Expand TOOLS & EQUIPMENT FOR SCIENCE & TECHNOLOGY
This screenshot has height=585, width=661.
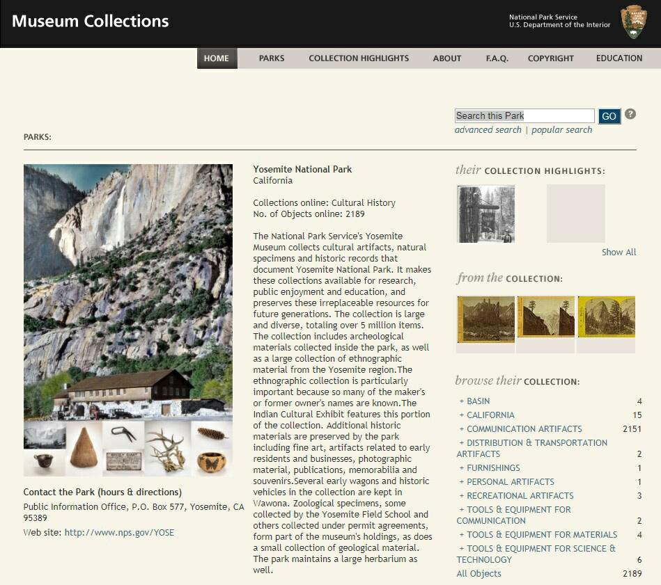click(x=536, y=554)
